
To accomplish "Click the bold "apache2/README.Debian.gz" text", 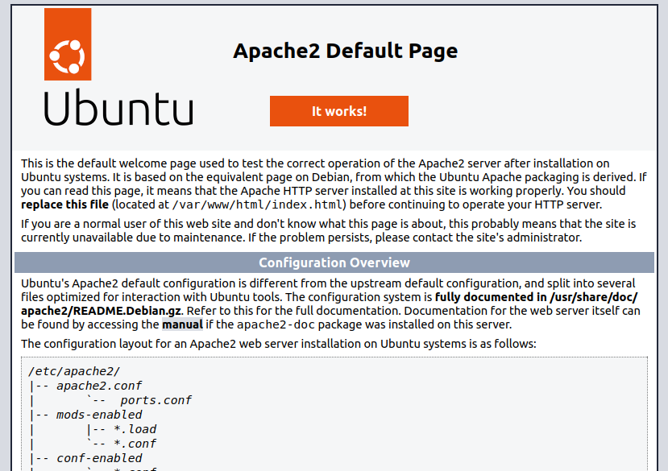I will tap(102, 311).
